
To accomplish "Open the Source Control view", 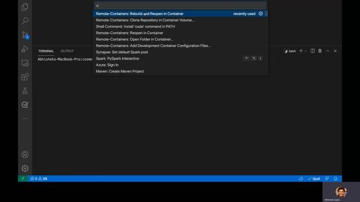I will click(25, 35).
